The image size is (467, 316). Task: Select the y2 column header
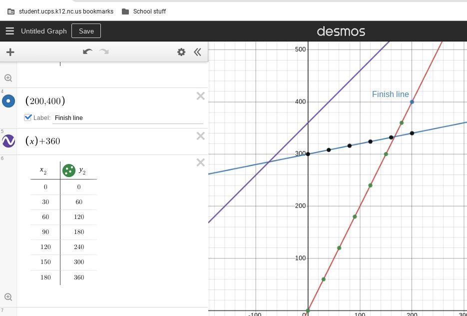coord(82,170)
